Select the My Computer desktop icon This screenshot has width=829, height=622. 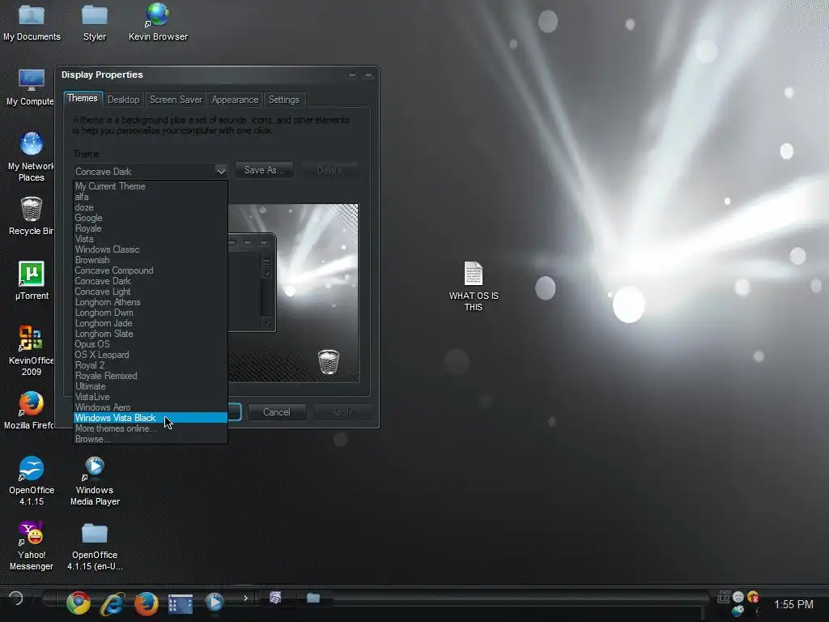pyautogui.click(x=30, y=87)
